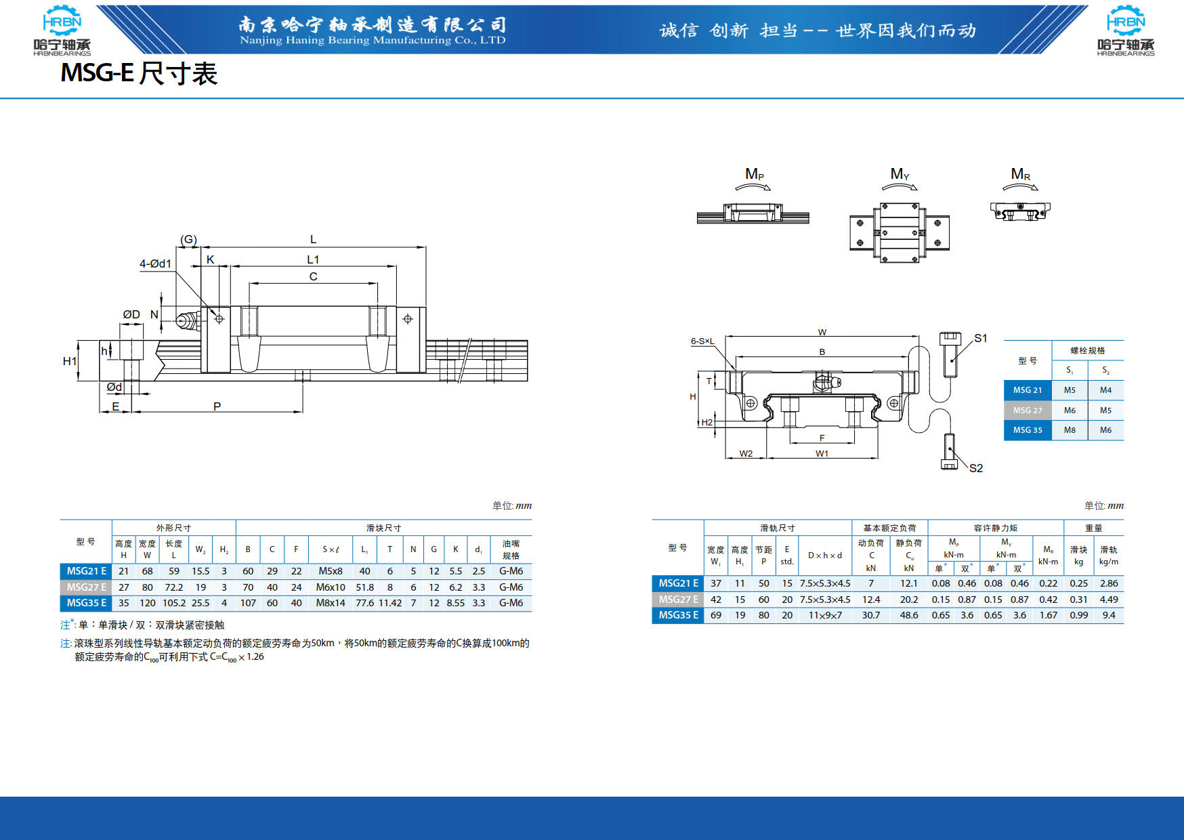
Task: Click the company name 南京哈宁轴承制造有限公司
Action: [x=373, y=24]
